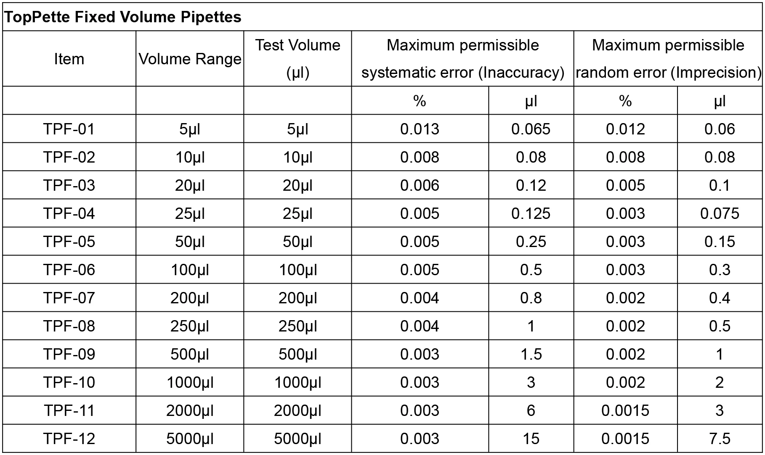765x455 pixels.
Task: Select the 0.013 inaccuracy percent cell
Action: [x=420, y=129]
